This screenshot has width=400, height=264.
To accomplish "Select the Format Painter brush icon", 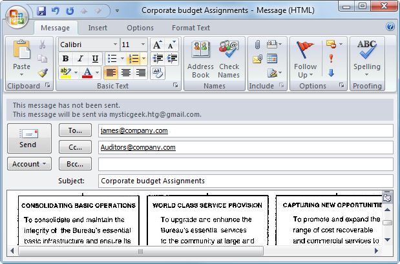I will pyautogui.click(x=43, y=72).
